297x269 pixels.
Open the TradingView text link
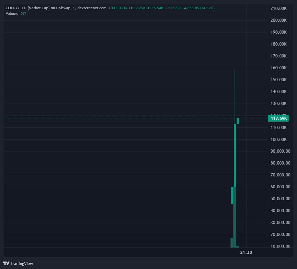point(22,263)
